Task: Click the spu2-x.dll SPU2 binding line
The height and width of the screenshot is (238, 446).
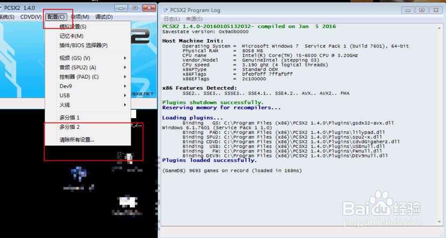Action: (282, 137)
